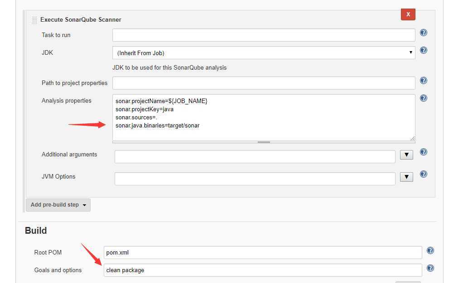This screenshot has width=463, height=283.
Task: Show help for Path to project properties
Action: click(x=424, y=80)
